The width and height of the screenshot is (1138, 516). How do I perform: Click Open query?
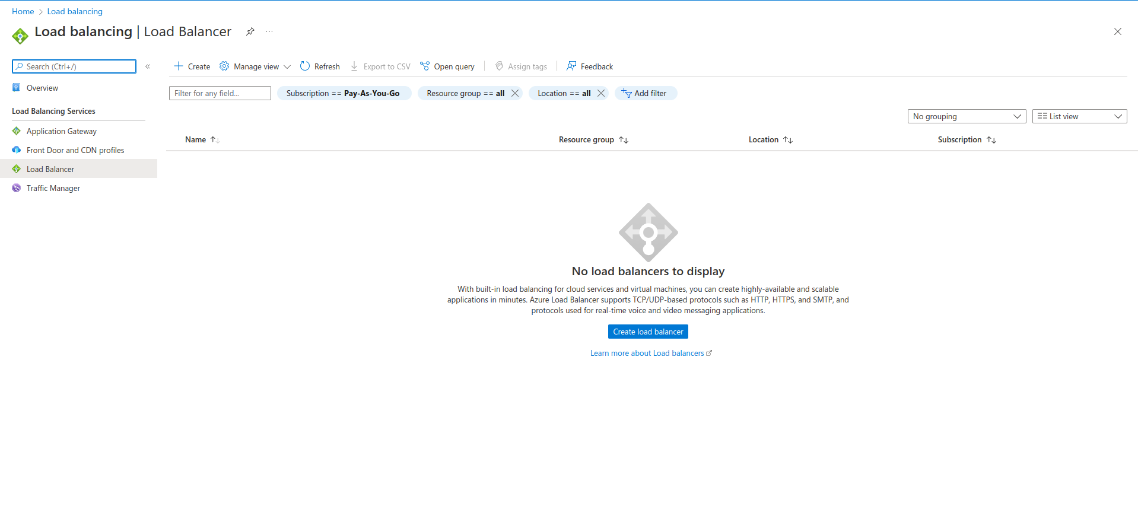pyautogui.click(x=447, y=66)
